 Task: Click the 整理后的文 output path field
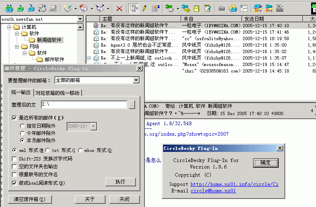tap(84, 105)
